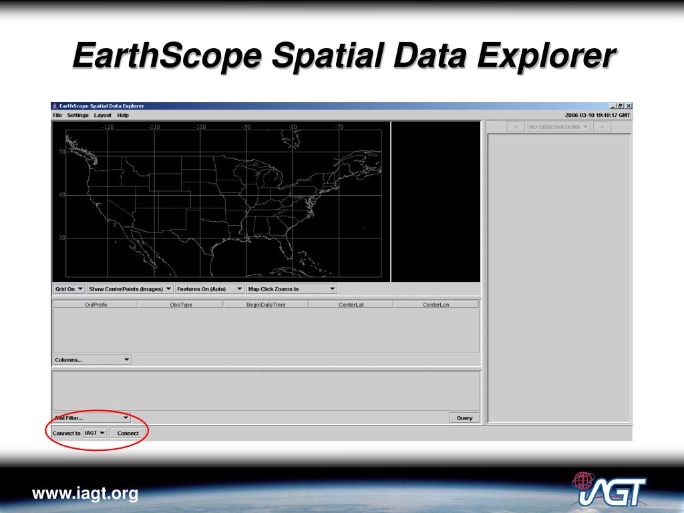Open the File menu

coord(57,115)
